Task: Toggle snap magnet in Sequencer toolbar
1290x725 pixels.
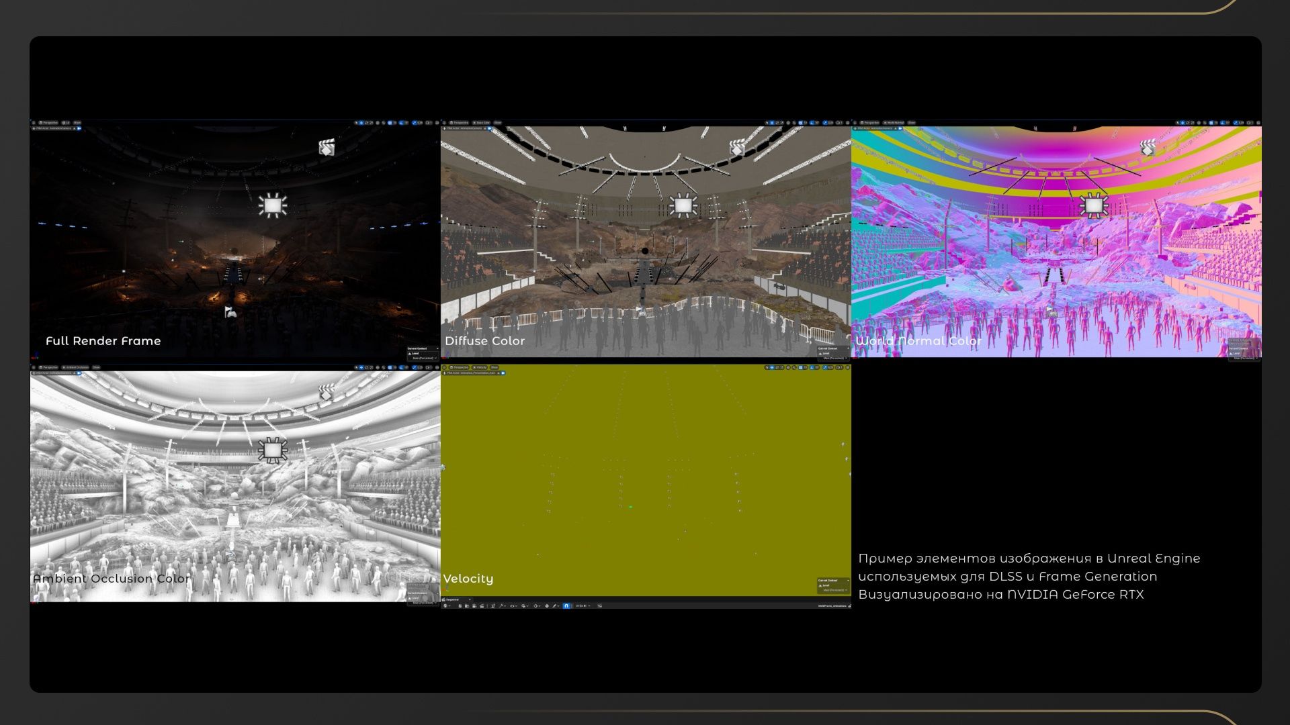Action: (x=566, y=606)
